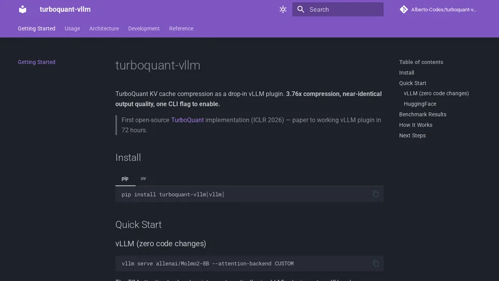Click the turboquant-vllm page title heading

point(158,65)
